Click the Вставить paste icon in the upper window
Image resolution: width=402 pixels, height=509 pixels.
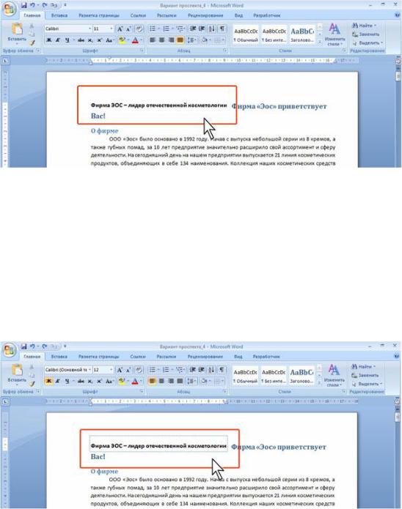click(17, 29)
